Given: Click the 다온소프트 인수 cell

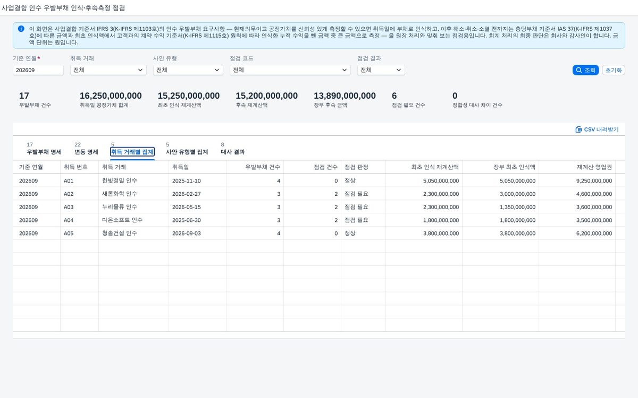Looking at the screenshot, I should (134, 220).
